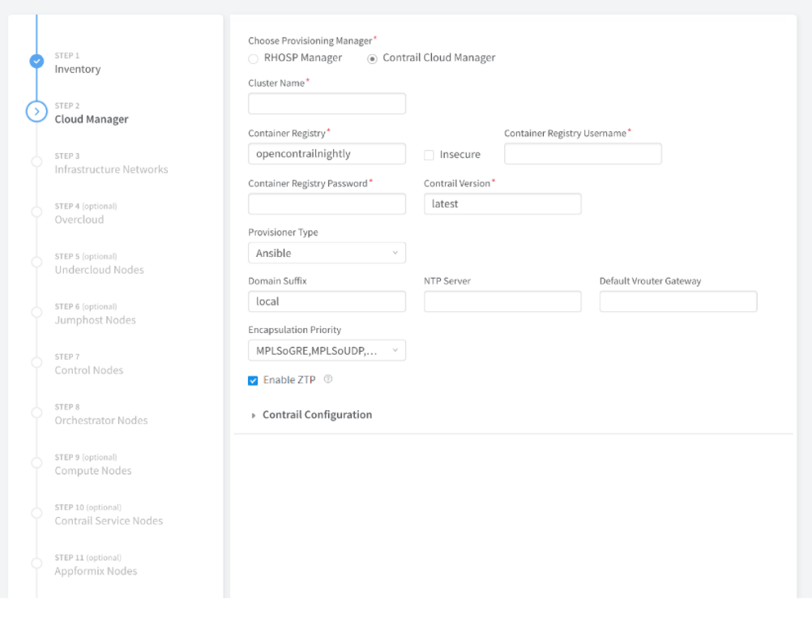The image size is (812, 624).
Task: Uncheck the Enable ZTP checkbox
Action: pyautogui.click(x=253, y=380)
